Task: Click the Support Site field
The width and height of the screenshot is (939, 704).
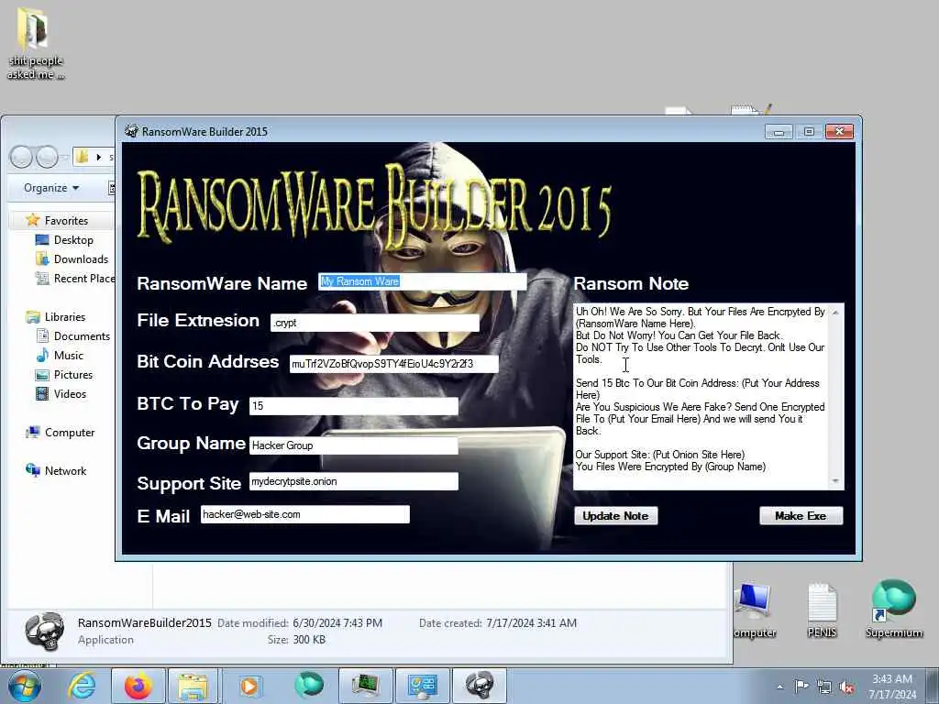Action: pos(354,481)
